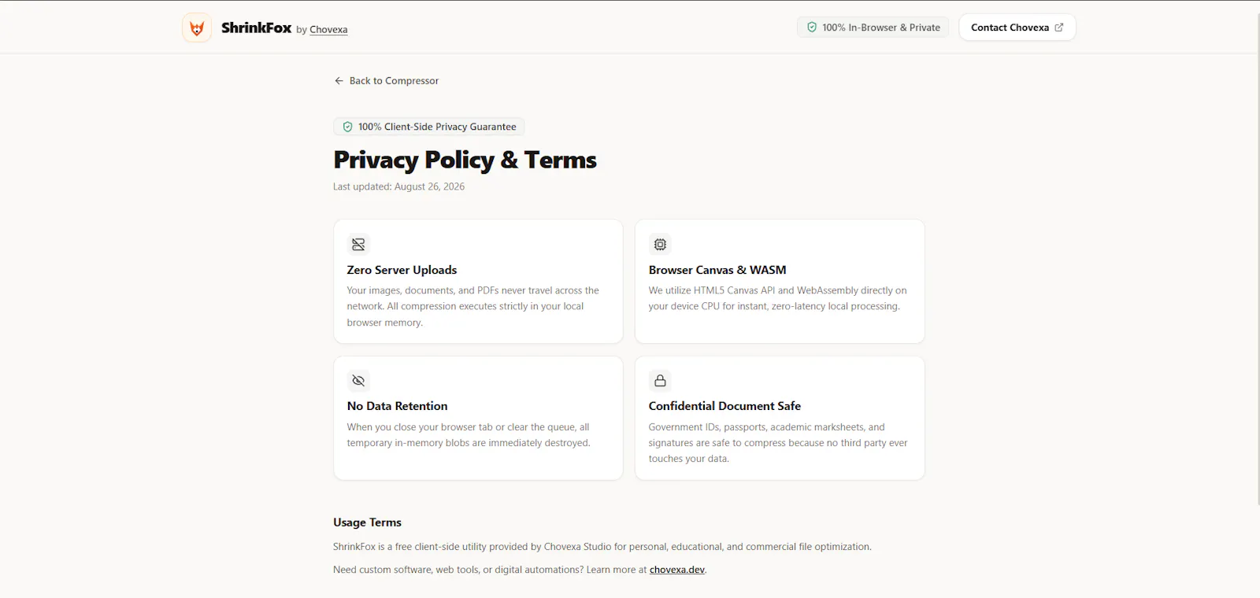Click the shield icon in Privacy Guarantee badge
Viewport: 1260px width, 598px height.
click(x=347, y=127)
